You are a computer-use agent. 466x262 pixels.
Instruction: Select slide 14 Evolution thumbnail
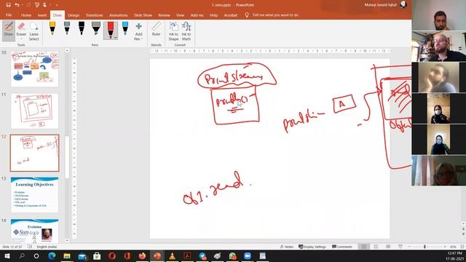click(x=34, y=231)
